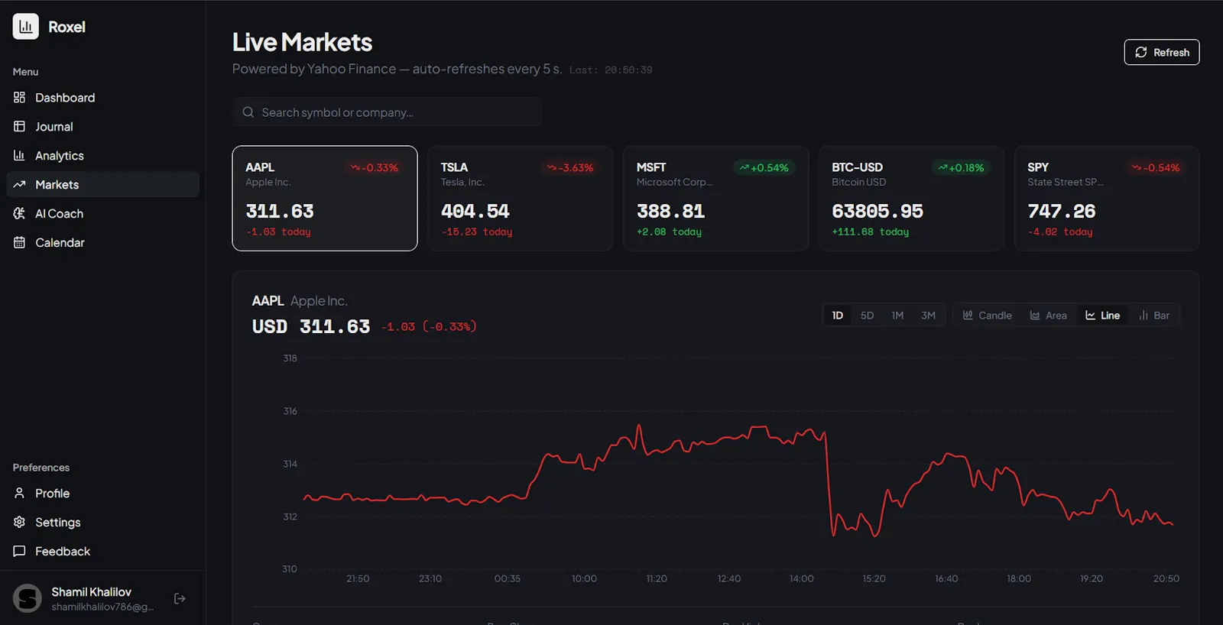Click the Refresh button
Image resolution: width=1223 pixels, height=625 pixels.
[1162, 52]
